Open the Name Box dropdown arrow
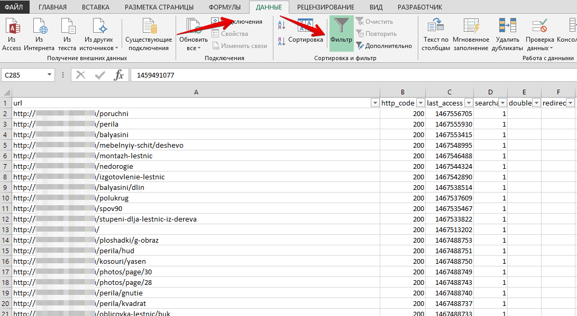 pyautogui.click(x=49, y=75)
